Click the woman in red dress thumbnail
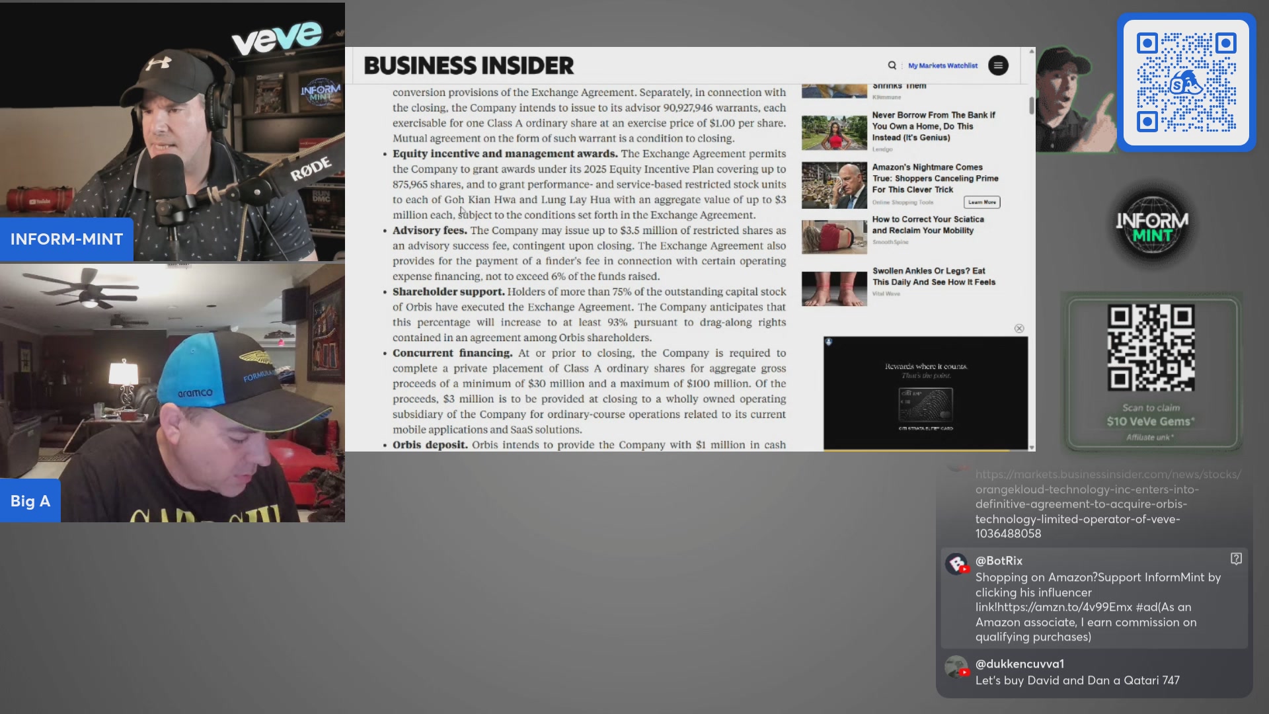 tap(834, 133)
